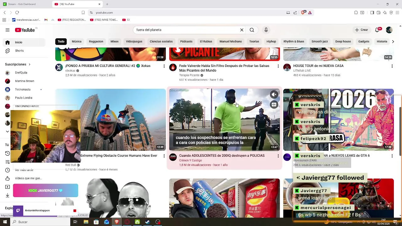Expand the Suscripciones section
This screenshot has width=402, height=226.
(x=18, y=64)
